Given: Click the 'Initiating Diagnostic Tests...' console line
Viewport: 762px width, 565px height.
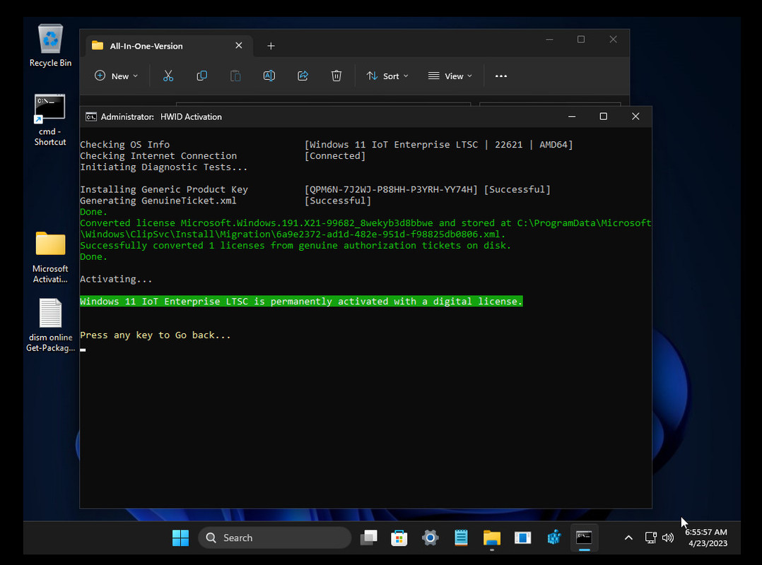Looking at the screenshot, I should click(164, 167).
